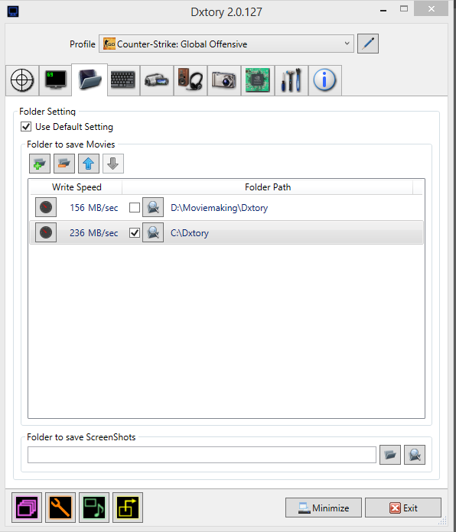This screenshot has height=532, width=456.
Task: Click the edit profile pencil icon
Action: click(x=368, y=44)
